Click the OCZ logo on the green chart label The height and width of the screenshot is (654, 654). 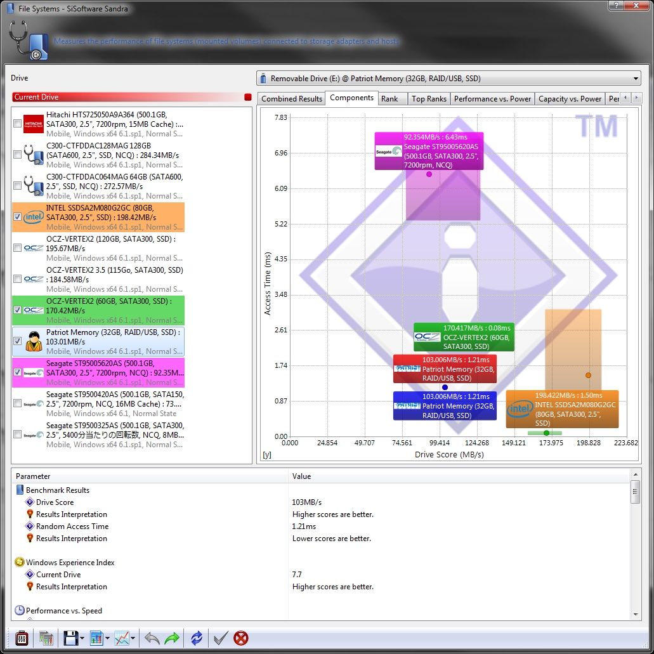428,337
